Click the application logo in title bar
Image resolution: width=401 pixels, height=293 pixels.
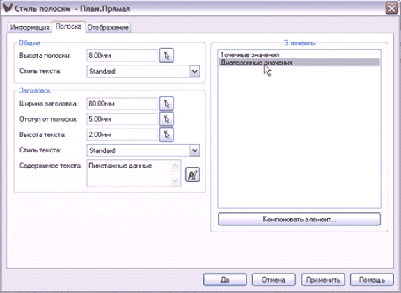8,8
